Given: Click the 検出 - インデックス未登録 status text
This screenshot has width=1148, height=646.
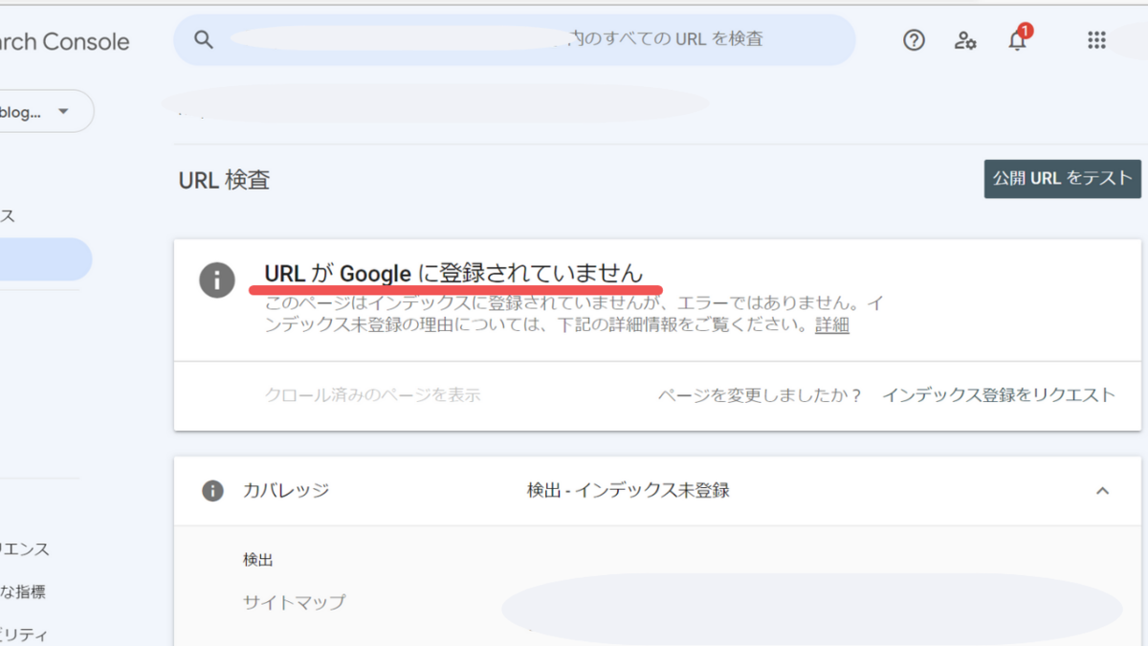Looking at the screenshot, I should [629, 491].
